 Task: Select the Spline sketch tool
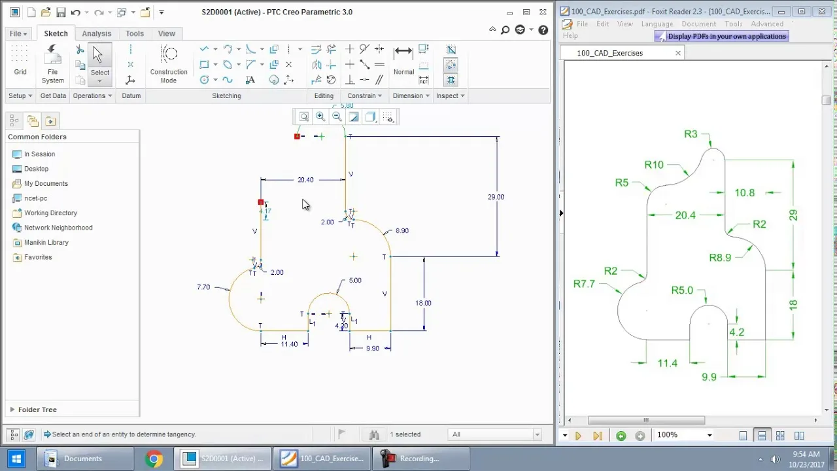228,80
